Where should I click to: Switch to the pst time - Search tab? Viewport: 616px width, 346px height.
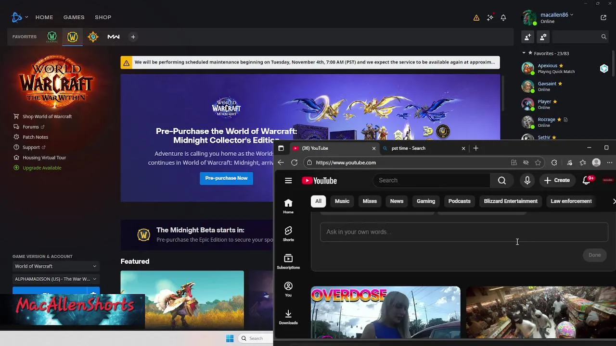point(424,148)
